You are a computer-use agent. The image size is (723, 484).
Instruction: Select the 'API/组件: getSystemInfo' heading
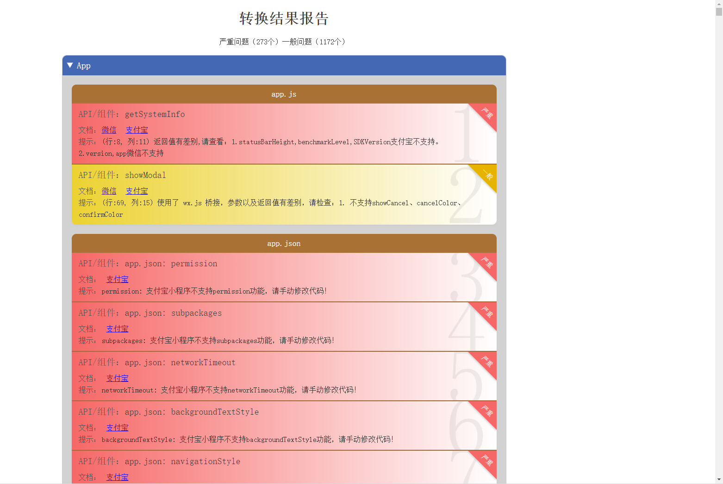click(x=132, y=114)
